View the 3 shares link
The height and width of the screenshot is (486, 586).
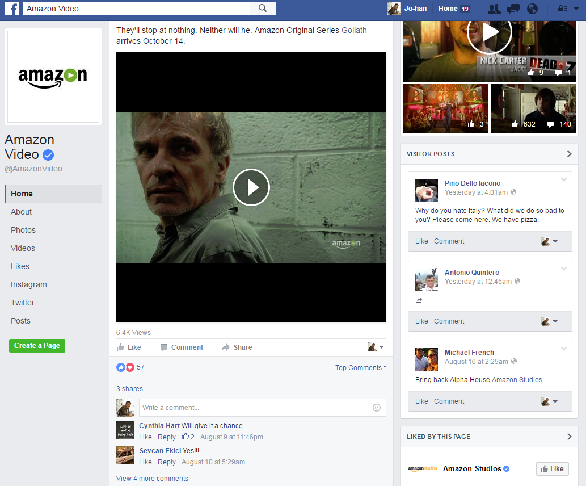[x=129, y=389]
